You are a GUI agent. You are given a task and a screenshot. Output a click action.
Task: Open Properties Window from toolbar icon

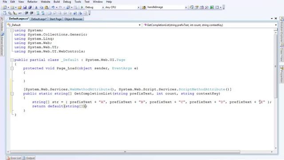click(x=197, y=8)
